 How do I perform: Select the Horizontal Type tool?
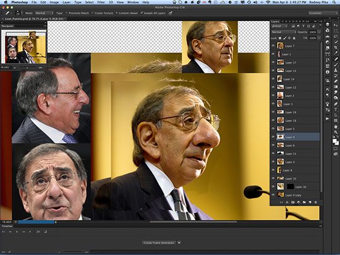tap(336, 109)
